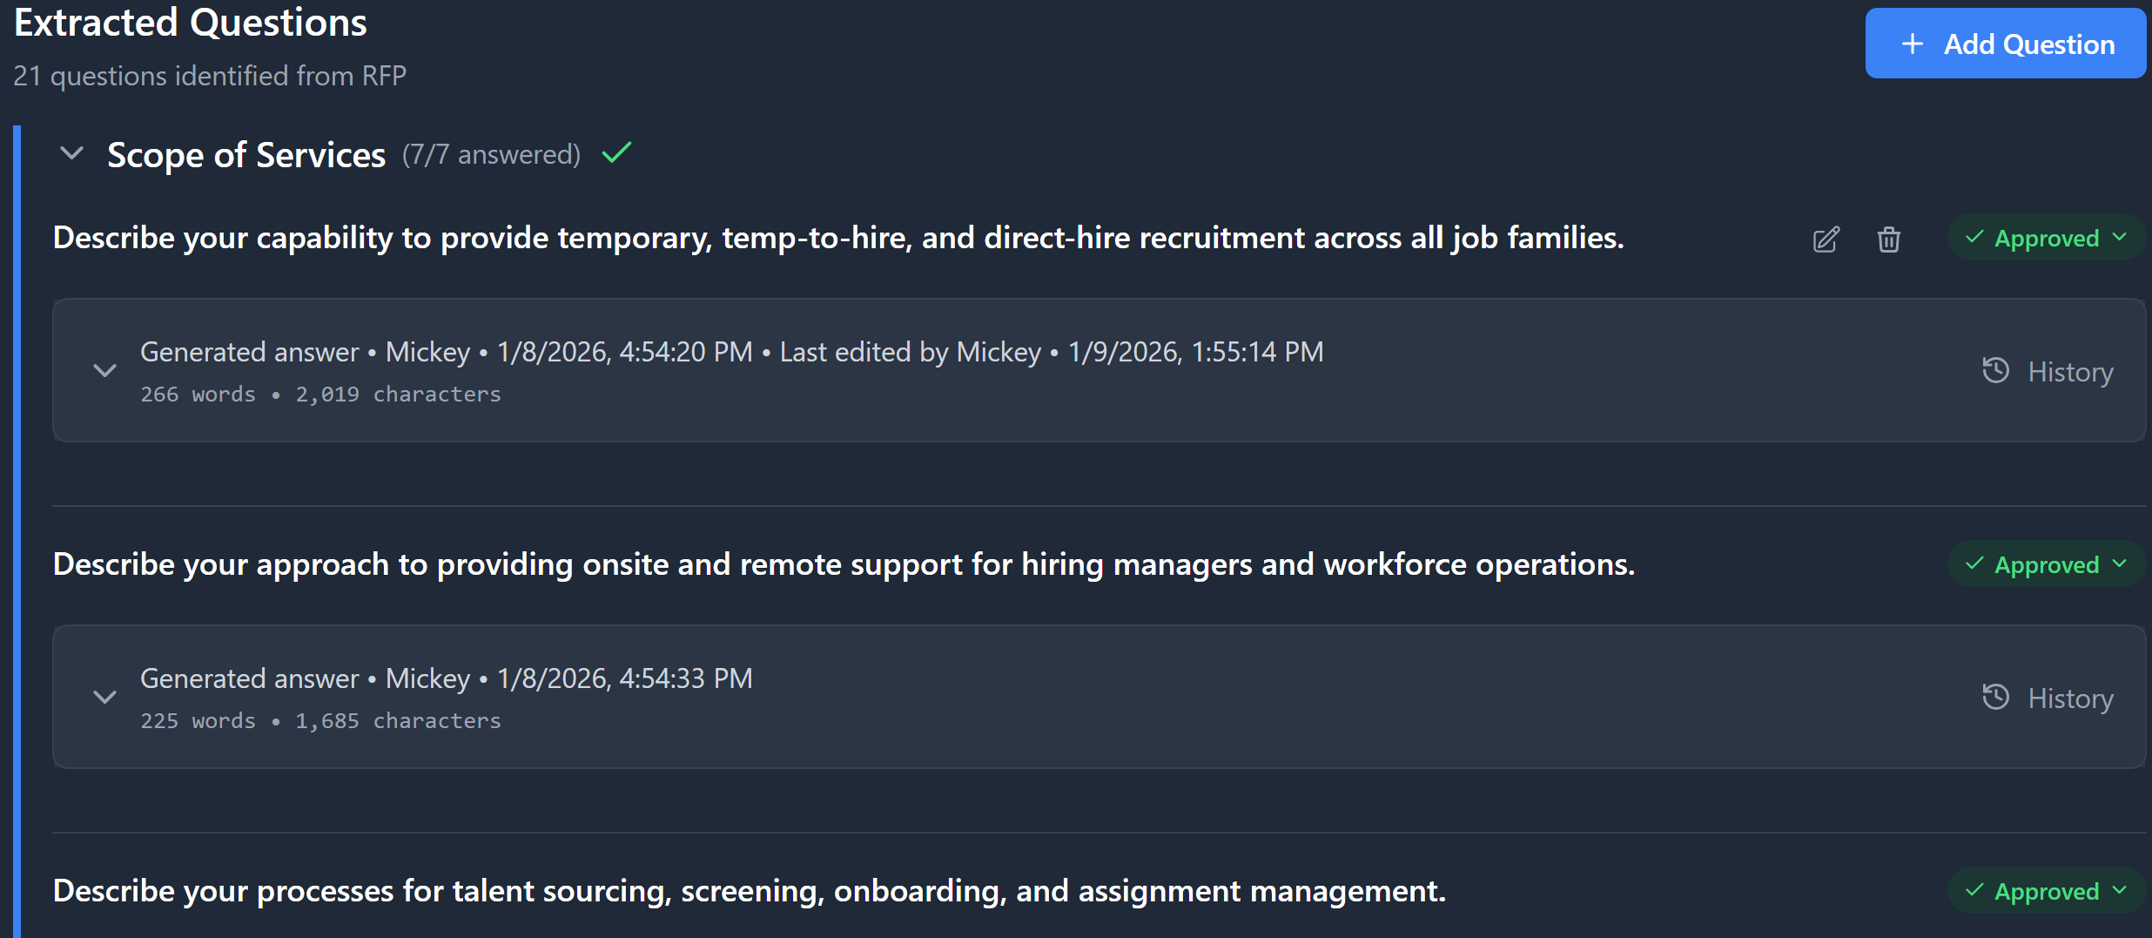Click Mickey's name in the first answer metadata
Image resolution: width=2152 pixels, height=938 pixels.
(x=427, y=352)
